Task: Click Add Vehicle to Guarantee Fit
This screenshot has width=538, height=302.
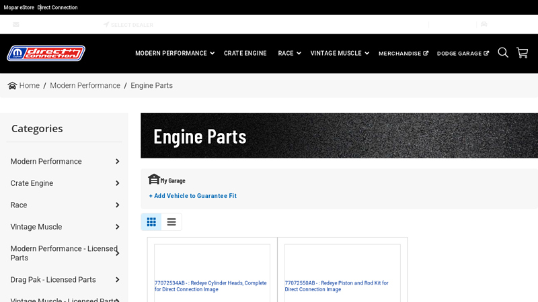Action: click(x=193, y=196)
